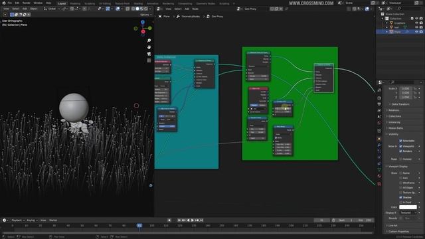This screenshot has width=425, height=239.
Task: Open the File menu
Action: [x=10, y=3]
